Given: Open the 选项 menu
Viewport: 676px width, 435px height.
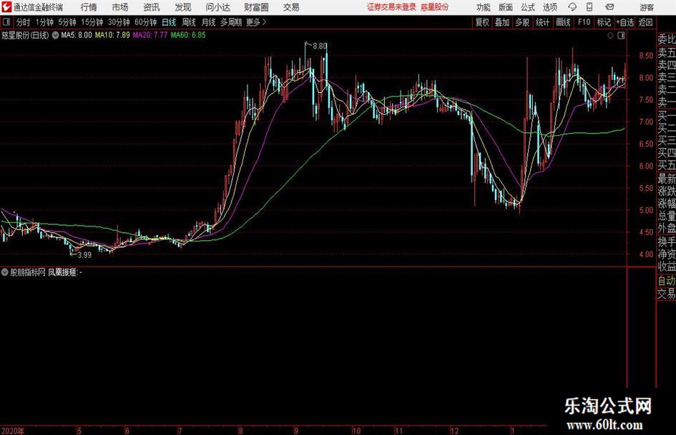Looking at the screenshot, I should click(x=550, y=7).
